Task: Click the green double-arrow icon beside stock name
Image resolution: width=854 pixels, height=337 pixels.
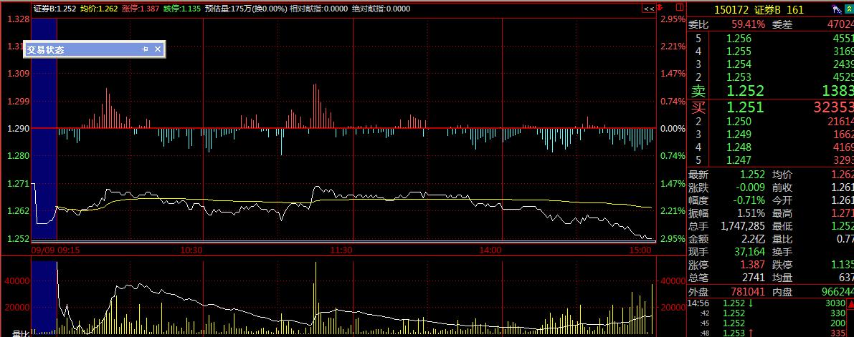Action: click(x=848, y=10)
